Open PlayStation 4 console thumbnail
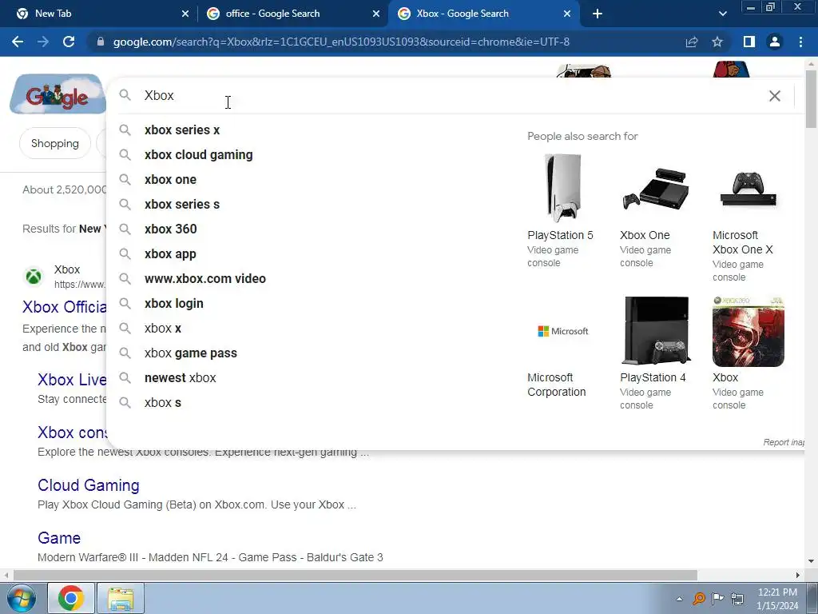The image size is (818, 614). [x=656, y=332]
